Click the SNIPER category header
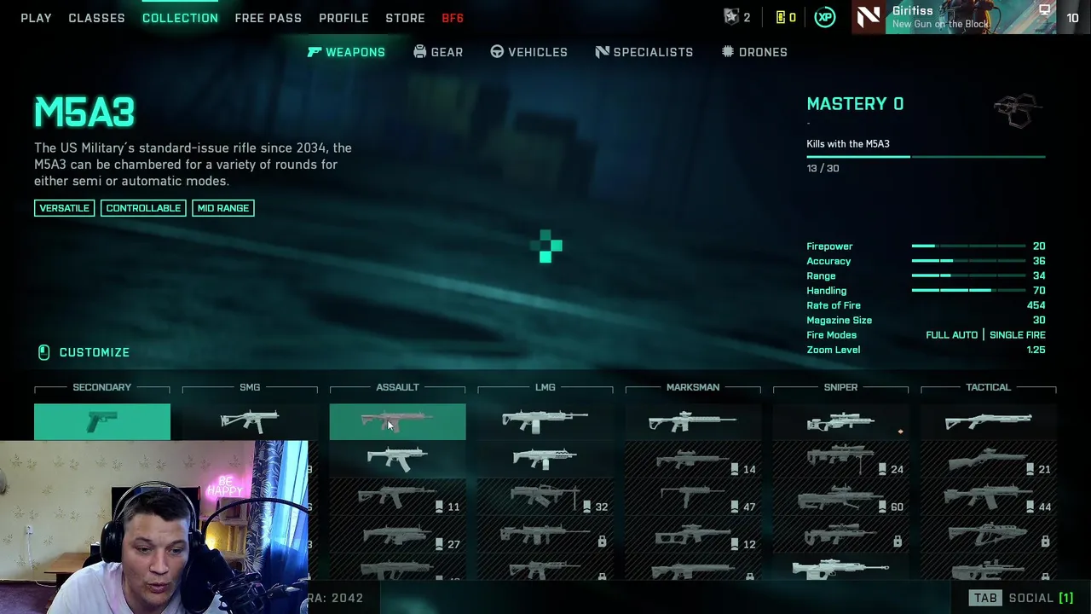This screenshot has height=614, width=1091. [840, 387]
